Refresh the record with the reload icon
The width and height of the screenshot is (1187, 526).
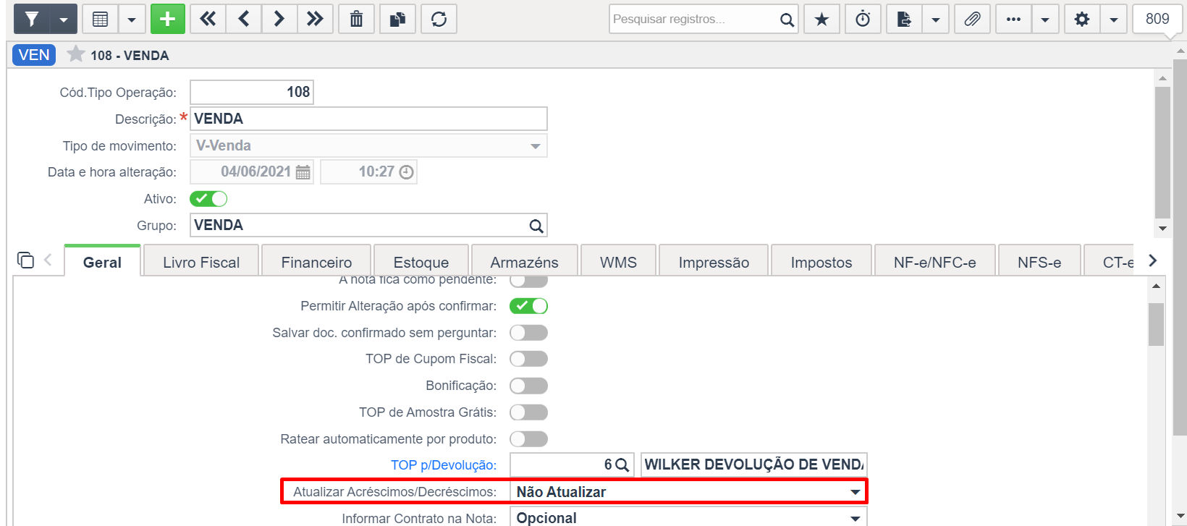(439, 19)
